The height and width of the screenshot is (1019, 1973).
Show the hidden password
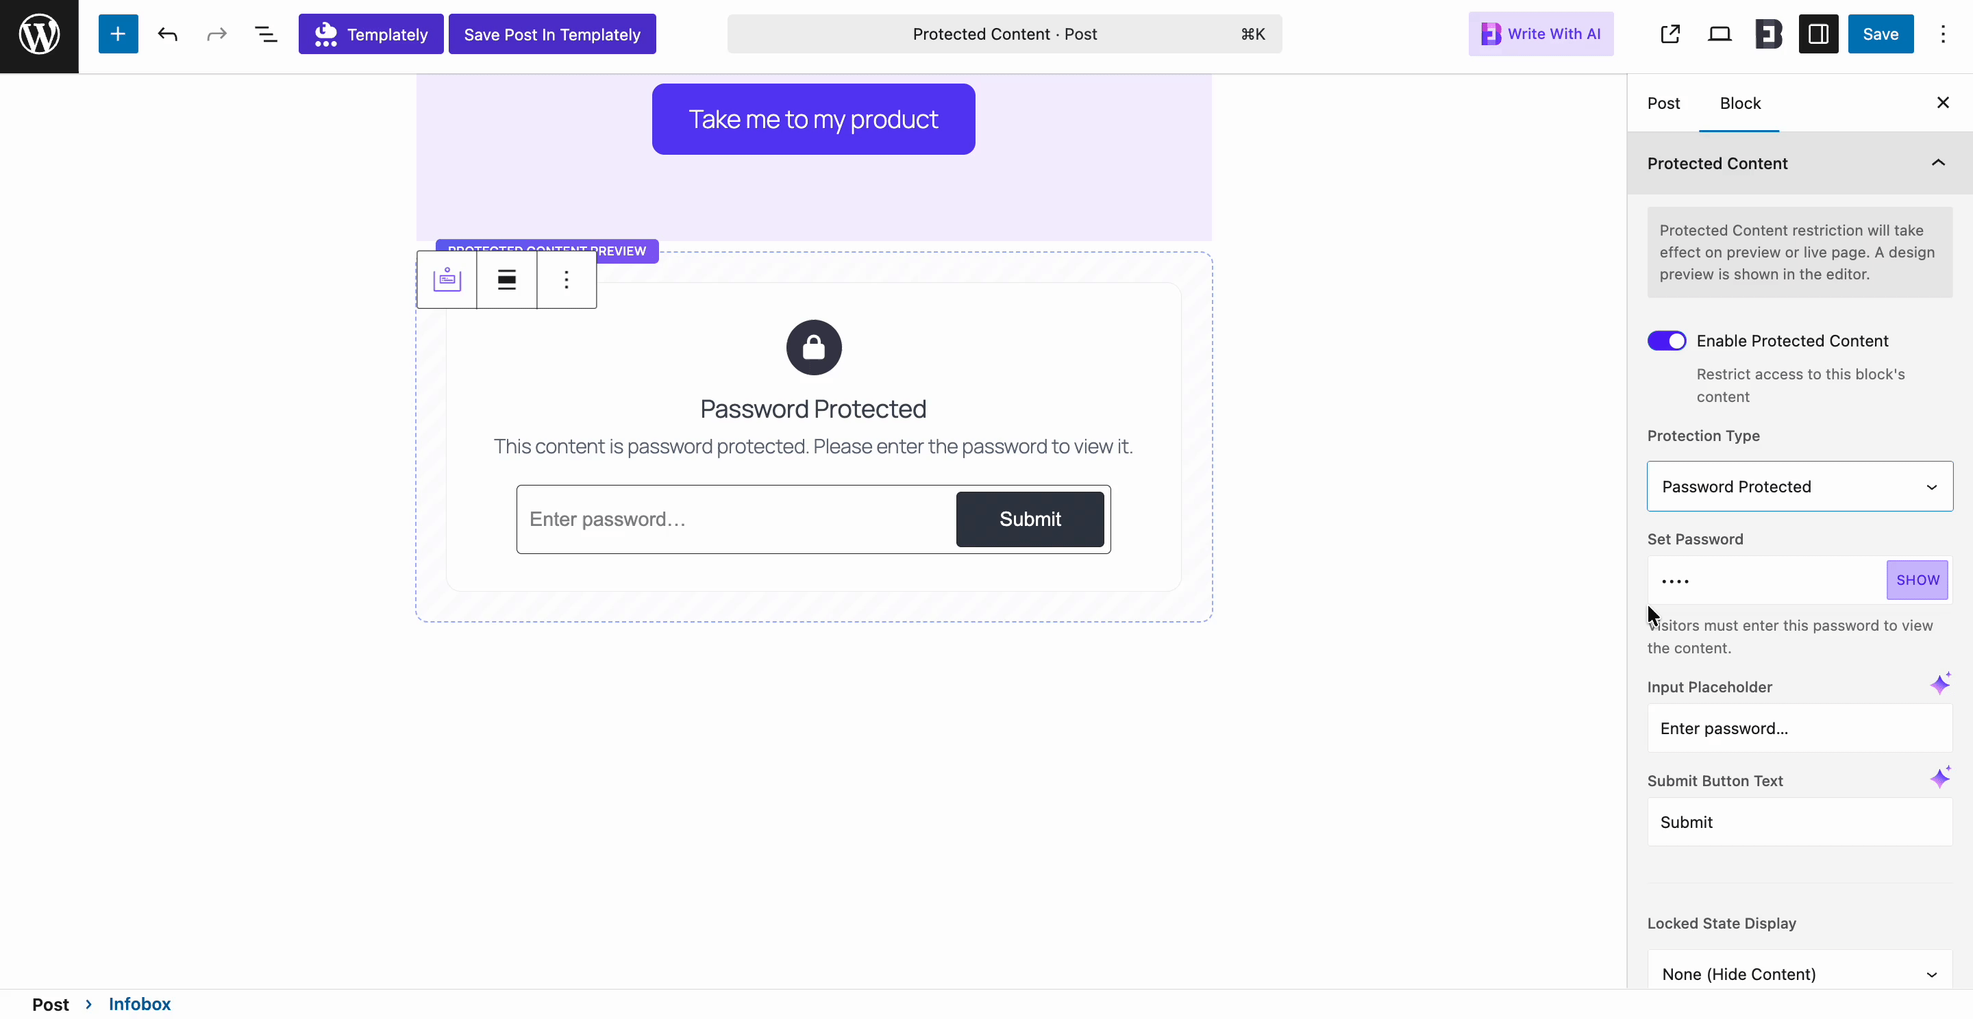(1917, 580)
